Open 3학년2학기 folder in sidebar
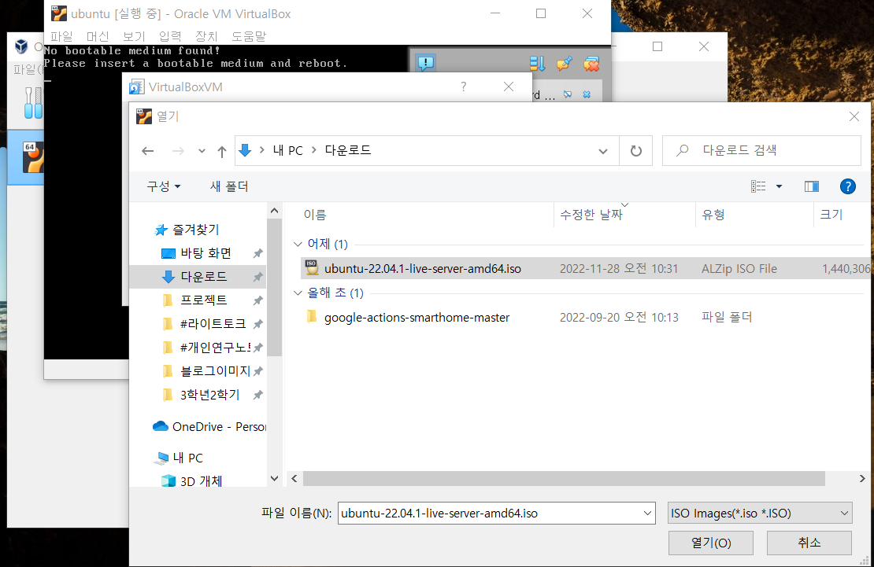 (209, 395)
